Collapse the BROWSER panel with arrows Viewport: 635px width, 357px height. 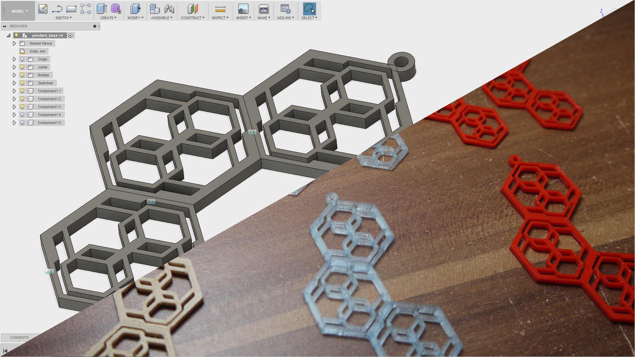point(4,26)
